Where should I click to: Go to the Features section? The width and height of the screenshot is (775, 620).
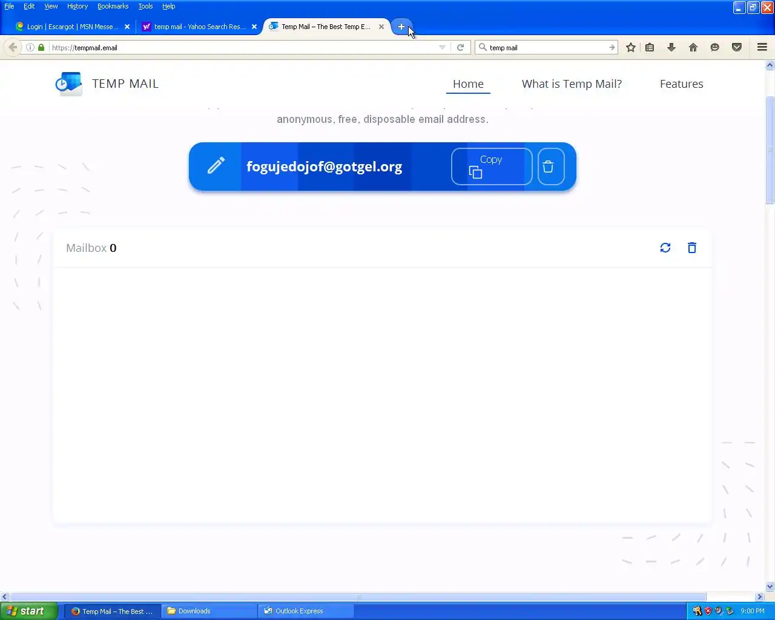(681, 84)
